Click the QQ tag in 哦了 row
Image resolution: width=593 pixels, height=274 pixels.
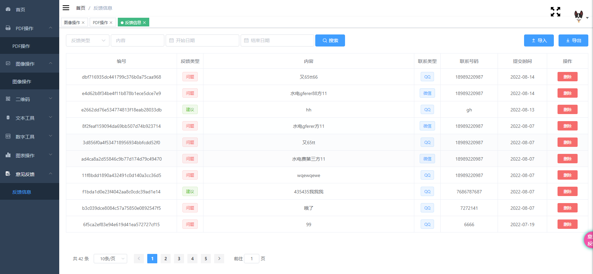427,208
